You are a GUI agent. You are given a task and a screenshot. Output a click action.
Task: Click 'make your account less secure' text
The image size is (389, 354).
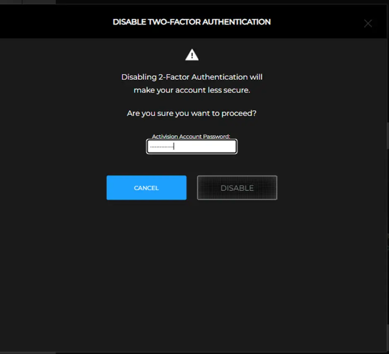192,90
